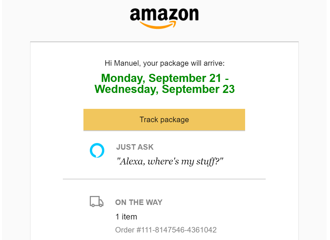Click the horizontal divider below Alexa section

click(164, 179)
